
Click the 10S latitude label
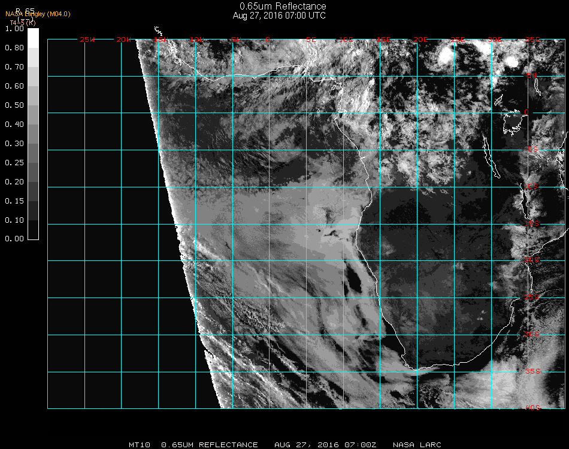click(x=531, y=186)
